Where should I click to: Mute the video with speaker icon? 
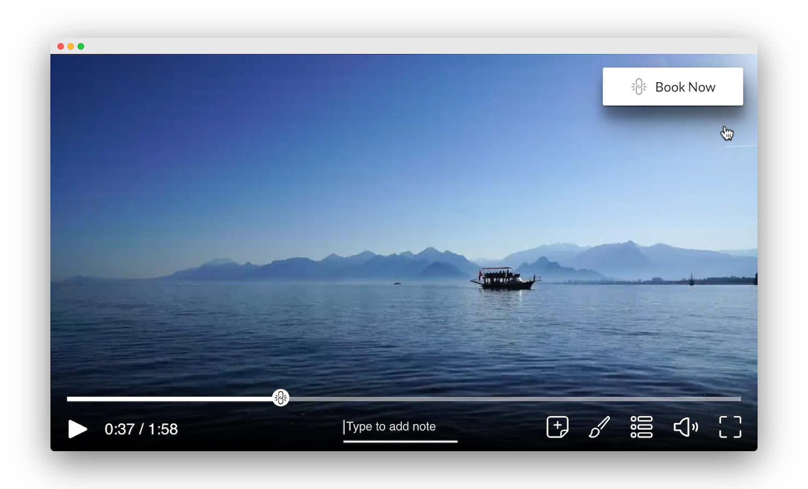pos(685,427)
